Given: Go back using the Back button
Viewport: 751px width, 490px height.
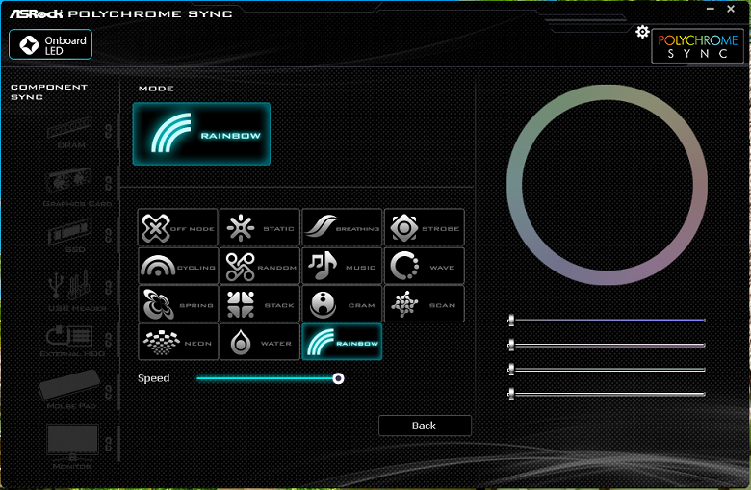Looking at the screenshot, I should pyautogui.click(x=425, y=426).
